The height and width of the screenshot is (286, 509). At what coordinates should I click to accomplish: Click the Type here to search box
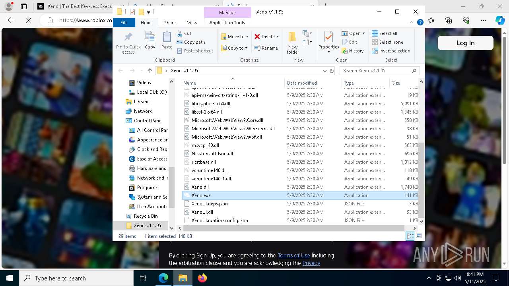tap(76, 278)
